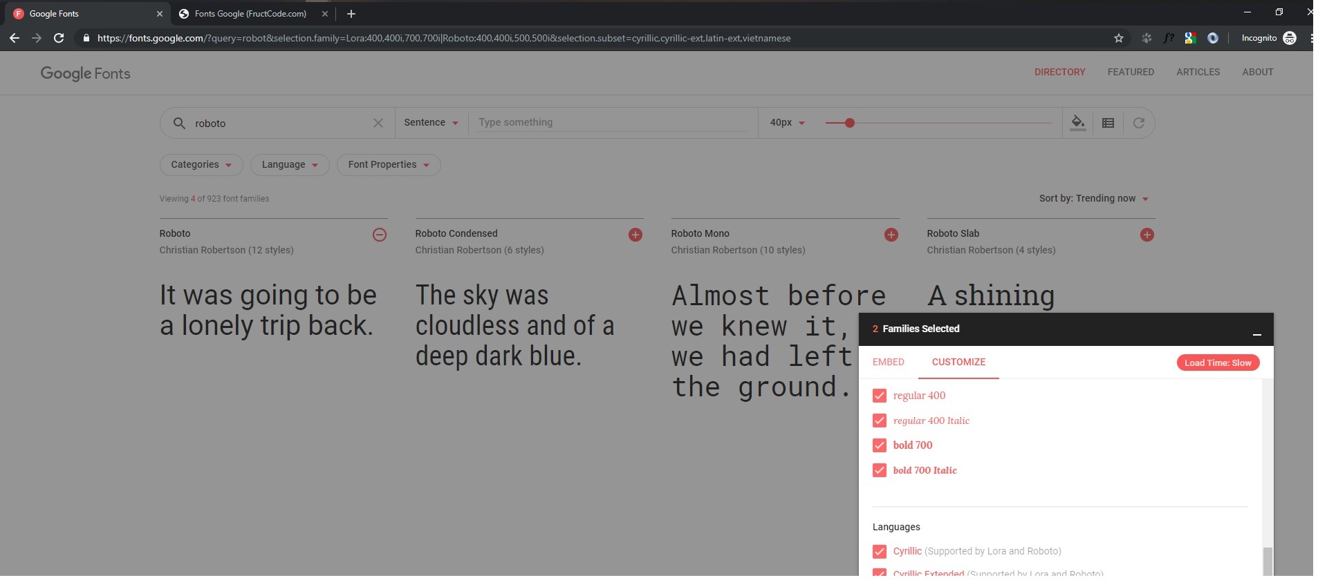
Task: Click the font size slider handle
Action: 849,123
